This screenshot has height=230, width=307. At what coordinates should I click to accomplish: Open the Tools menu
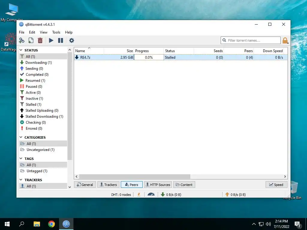coord(56,32)
